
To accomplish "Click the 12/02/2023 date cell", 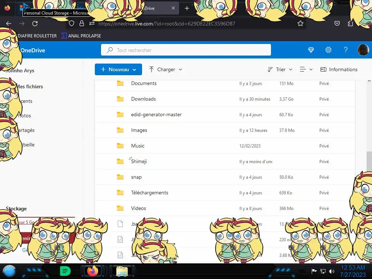I will (x=250, y=146).
